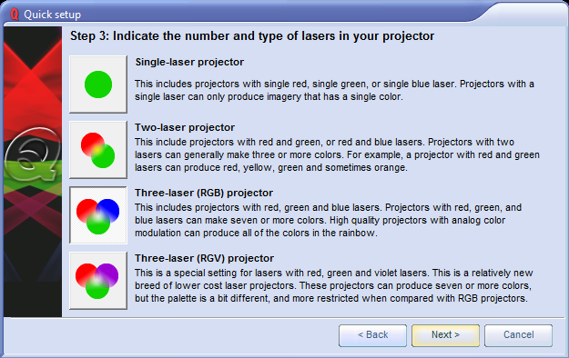This screenshot has height=358, width=569.
Task: Click the 'Three-laser (RGV) projector' heading
Action: (204, 258)
